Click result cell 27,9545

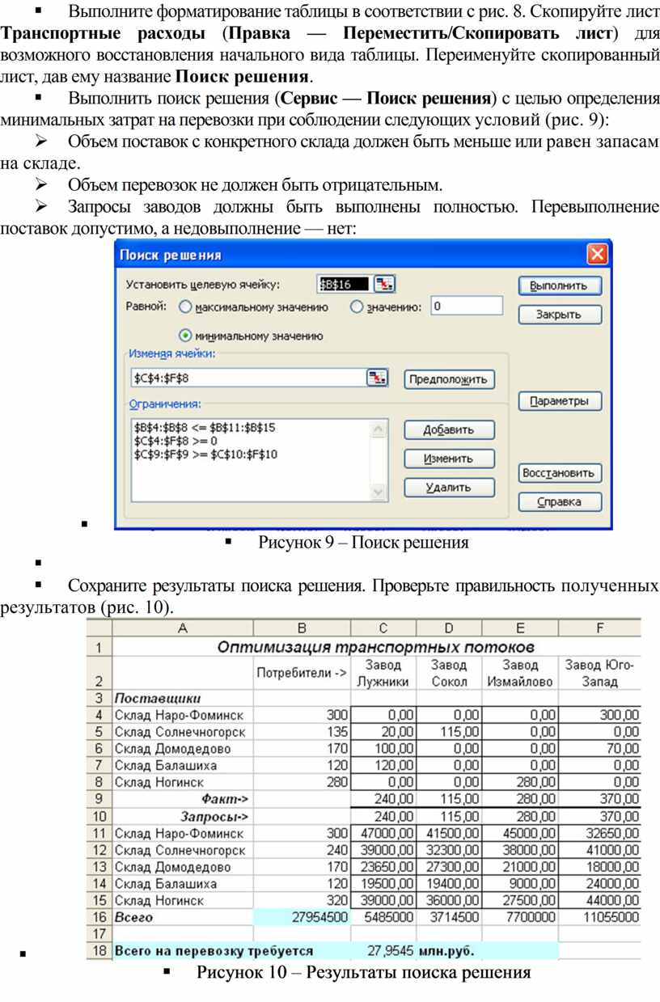point(384,951)
